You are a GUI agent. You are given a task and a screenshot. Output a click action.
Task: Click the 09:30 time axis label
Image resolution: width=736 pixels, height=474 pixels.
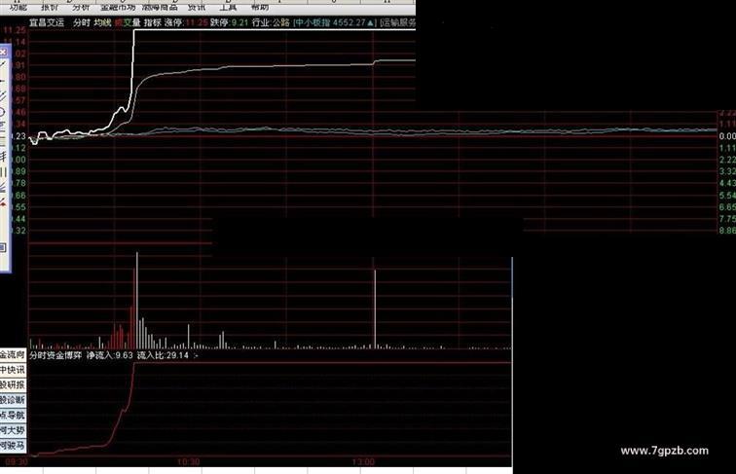click(x=17, y=462)
